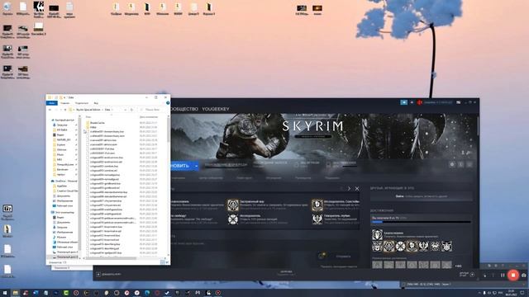Click the Исследователь achievement crossed icon
Image resolution: width=529 pixels, height=297 pixels.
233,219
